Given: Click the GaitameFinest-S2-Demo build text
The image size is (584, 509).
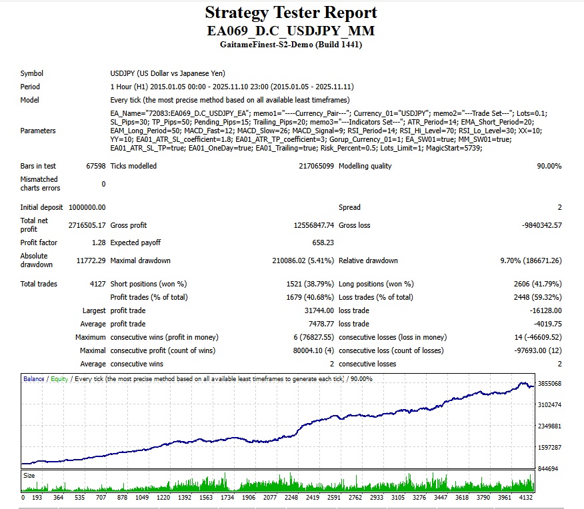Looking at the screenshot, I should click(291, 45).
